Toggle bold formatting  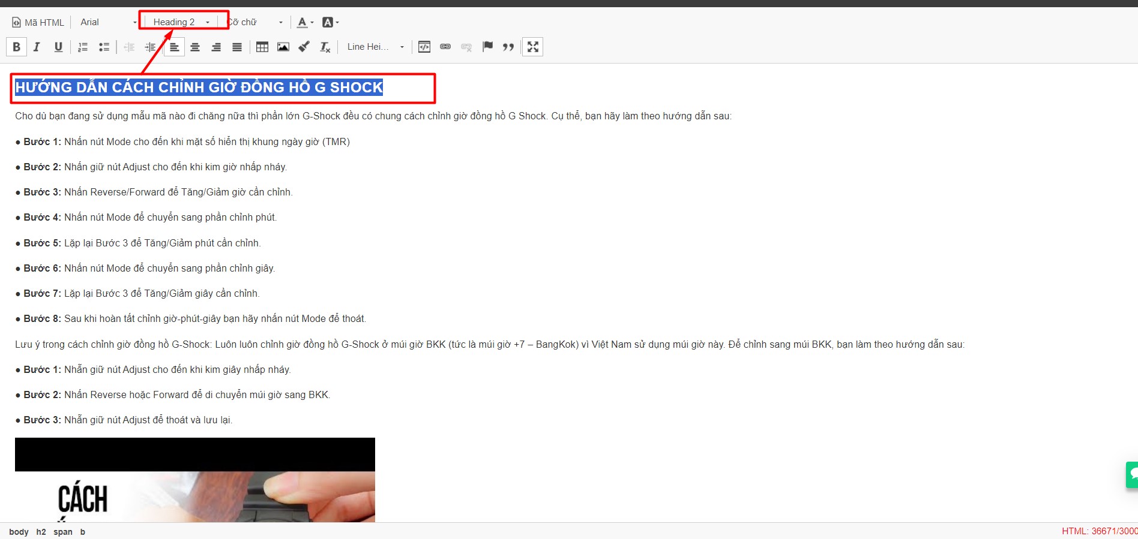[x=16, y=47]
